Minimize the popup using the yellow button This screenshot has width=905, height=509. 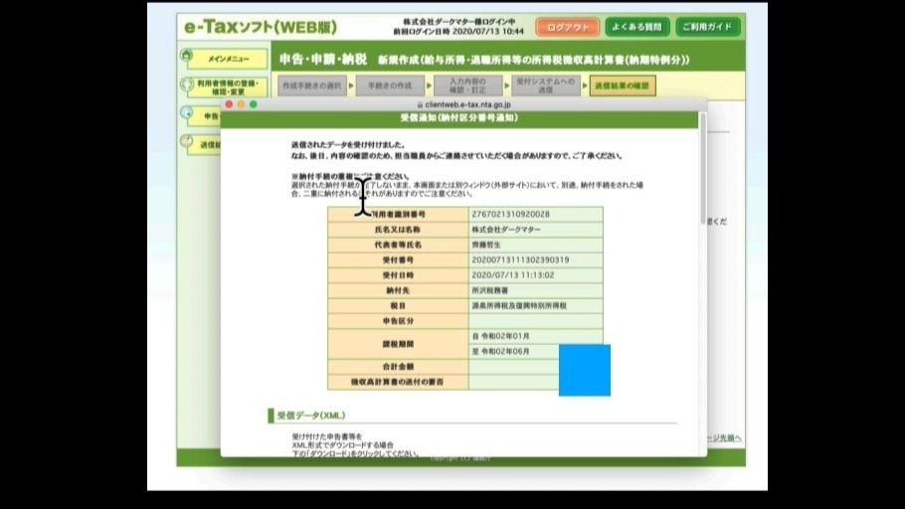click(241, 104)
